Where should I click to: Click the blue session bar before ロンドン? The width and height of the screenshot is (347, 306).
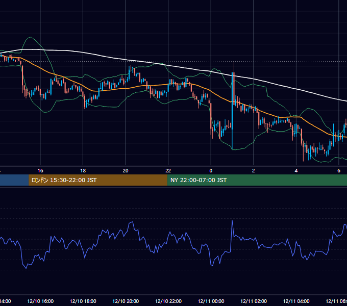click(14, 180)
